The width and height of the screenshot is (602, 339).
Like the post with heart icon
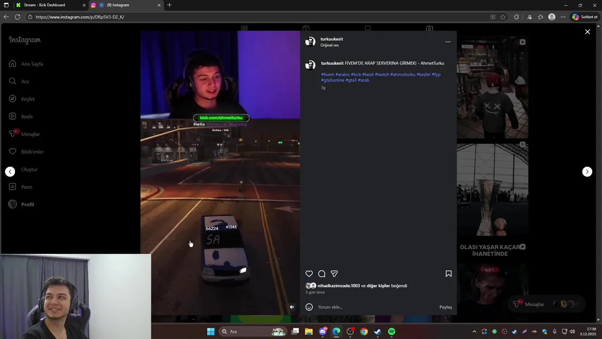point(309,274)
